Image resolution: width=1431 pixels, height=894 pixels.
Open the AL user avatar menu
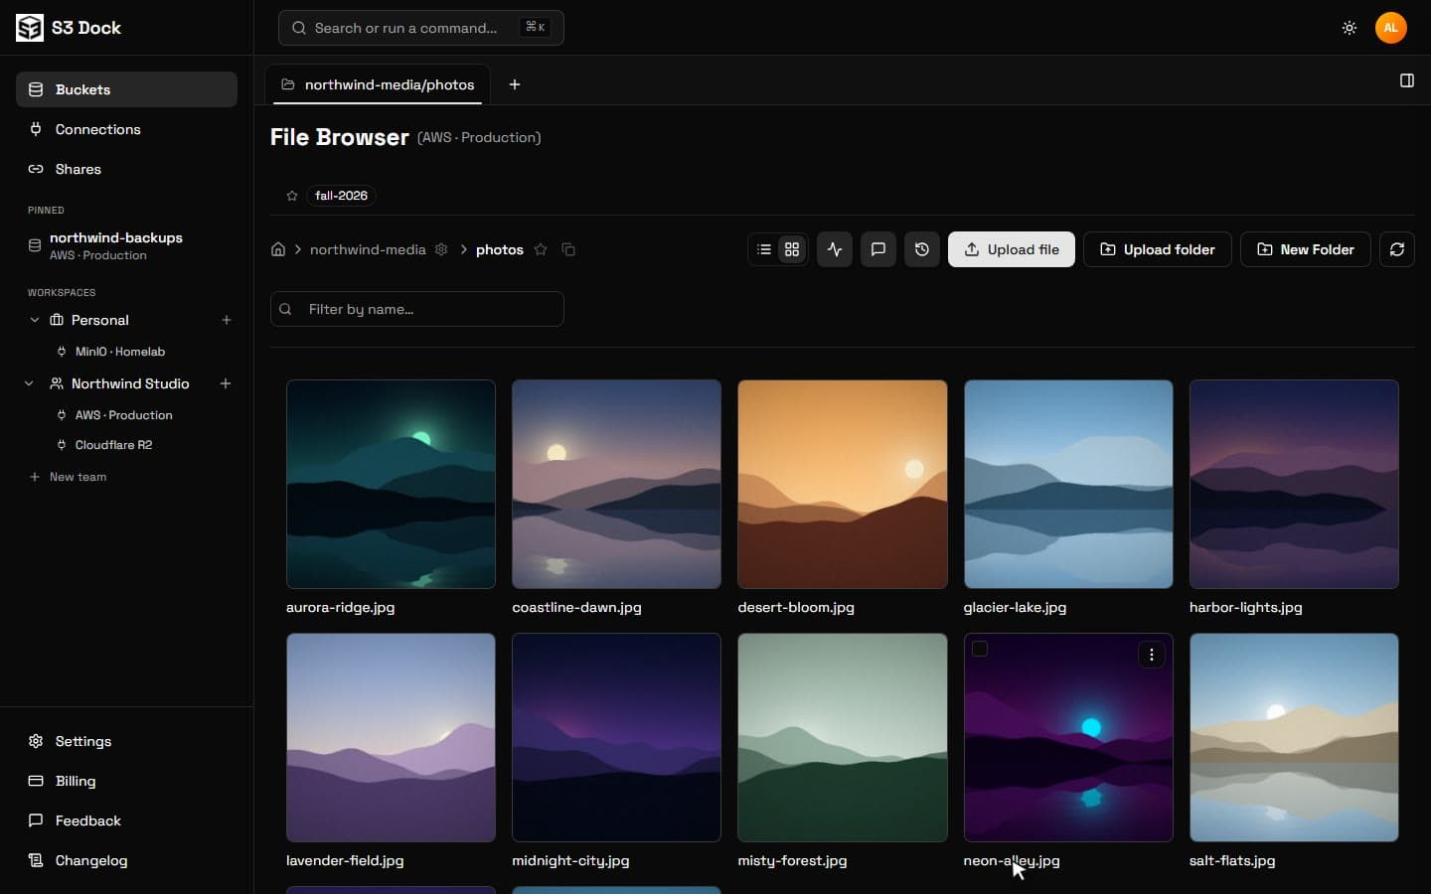pyautogui.click(x=1390, y=28)
